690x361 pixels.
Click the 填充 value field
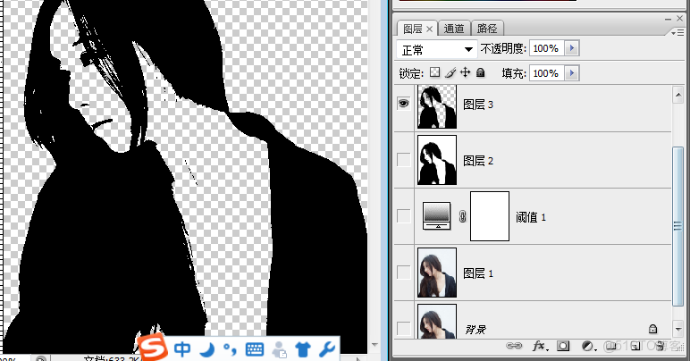tap(546, 73)
